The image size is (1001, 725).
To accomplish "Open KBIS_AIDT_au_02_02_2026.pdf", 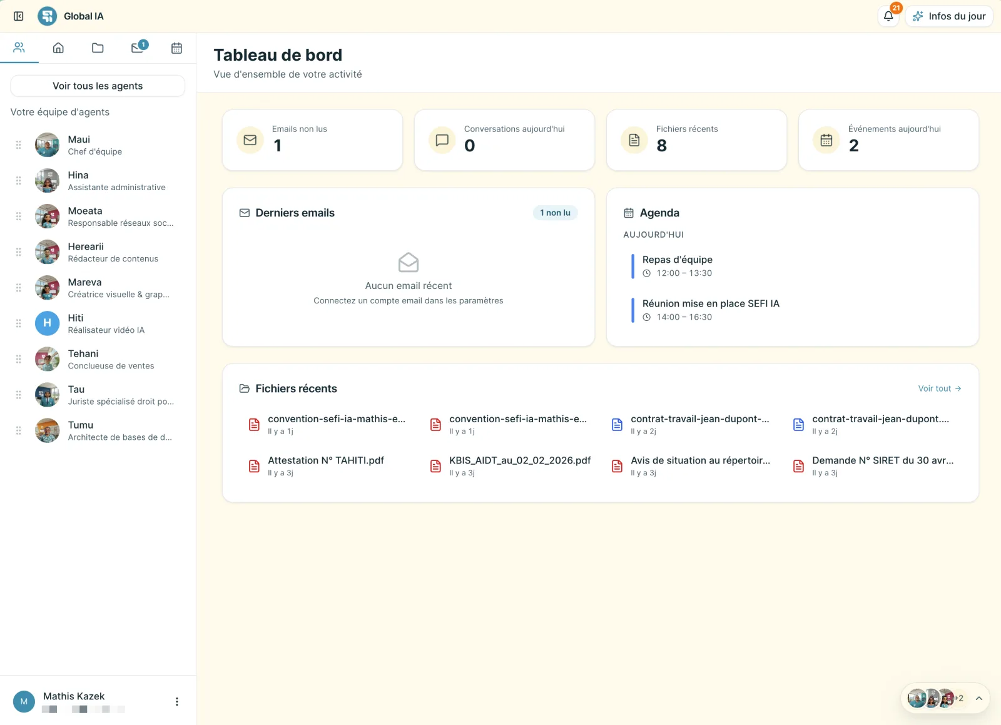I will [510, 466].
